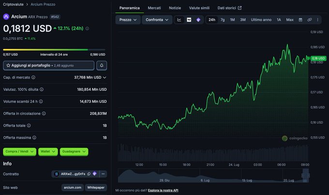This screenshot has height=195, width=329.
Task: Click the 0,1812 USD price text
Action: 27,29
